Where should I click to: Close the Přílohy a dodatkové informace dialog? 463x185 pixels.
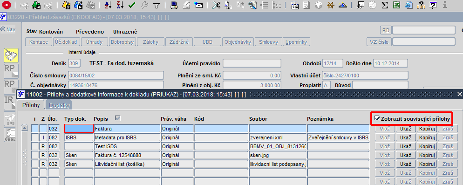point(459,94)
